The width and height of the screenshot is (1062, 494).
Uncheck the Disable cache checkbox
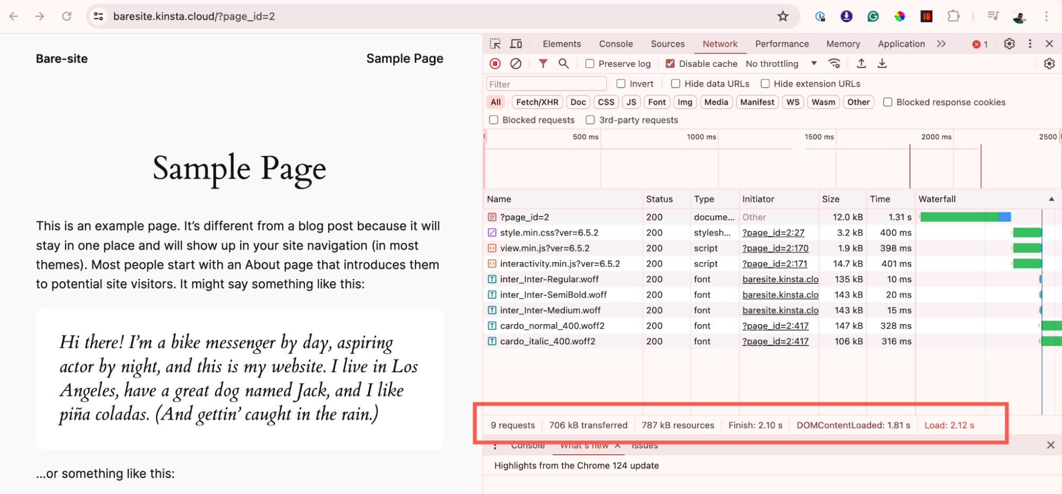tap(670, 64)
